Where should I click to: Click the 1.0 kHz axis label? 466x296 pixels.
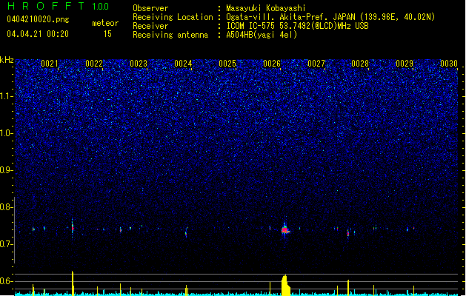click(x=7, y=133)
